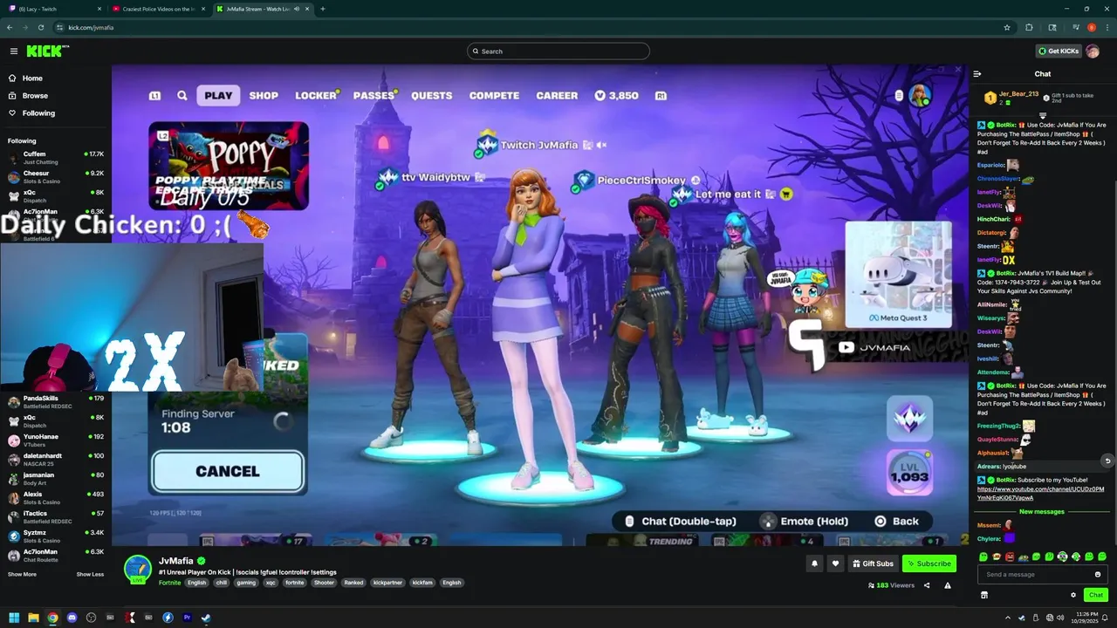Screen dimensions: 1117x628
Task: Open the YouTube channel link in chat
Action: 1040,494
